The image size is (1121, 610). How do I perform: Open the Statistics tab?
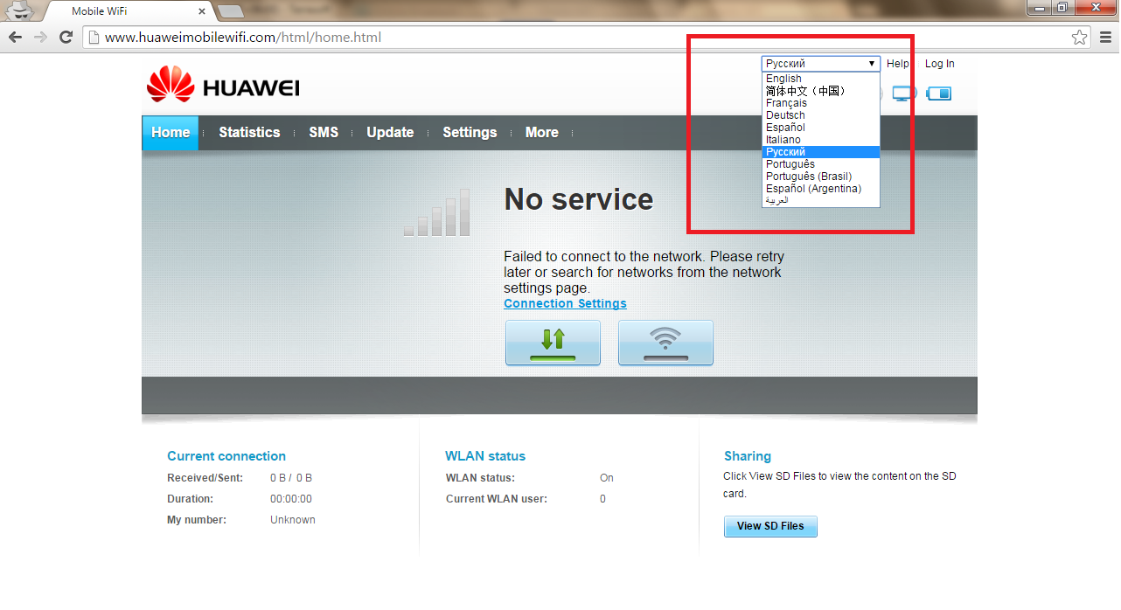tap(249, 133)
